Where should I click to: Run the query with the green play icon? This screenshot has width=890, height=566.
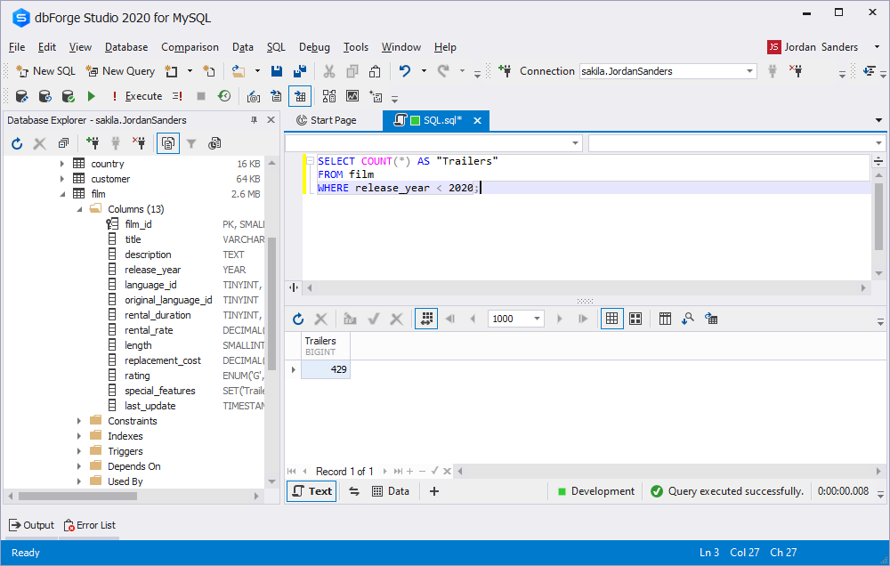pyautogui.click(x=91, y=96)
